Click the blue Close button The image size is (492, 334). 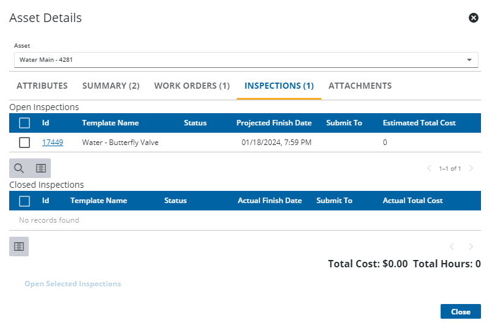coord(460,311)
